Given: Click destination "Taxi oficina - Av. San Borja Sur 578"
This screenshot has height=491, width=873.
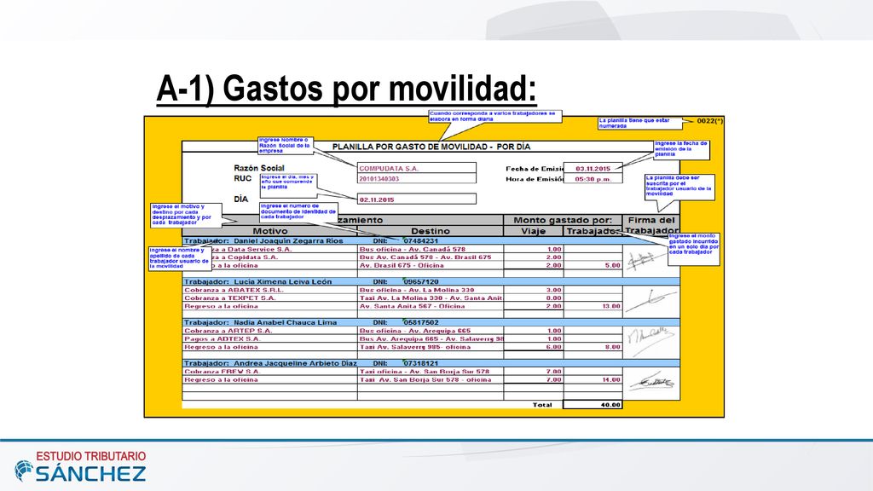Looking at the screenshot, I should pos(425,372).
